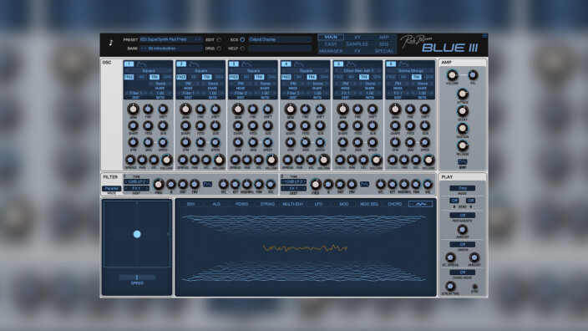Image resolution: width=588 pixels, height=331 pixels.
Task: Click the AMP Attack knob
Action: (x=463, y=94)
